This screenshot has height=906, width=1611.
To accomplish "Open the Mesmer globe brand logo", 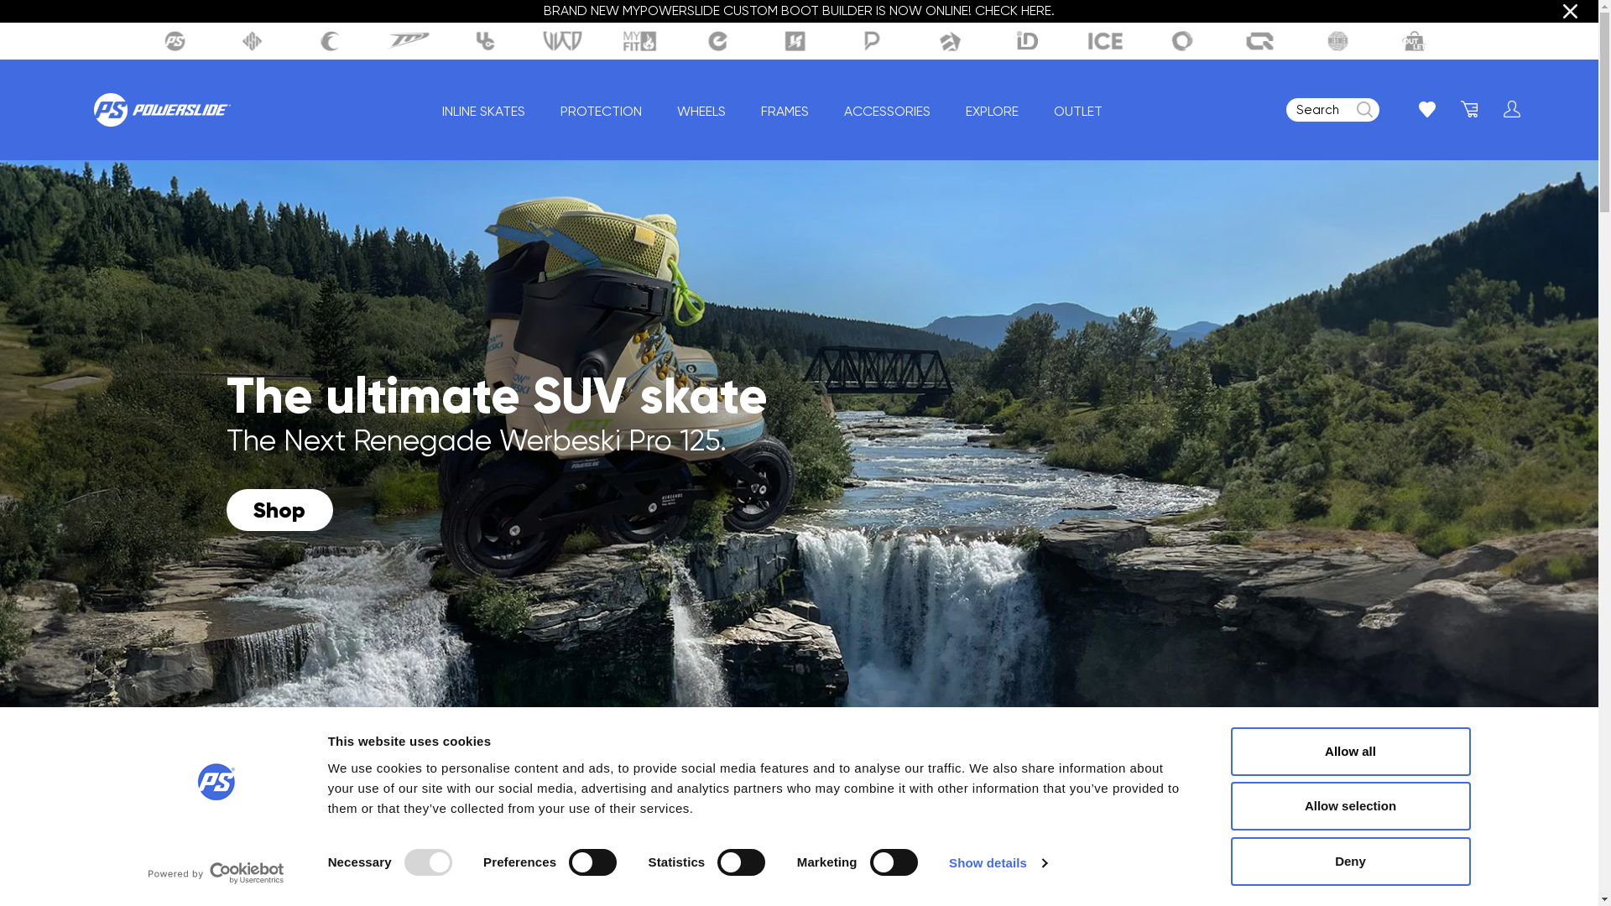I will pyautogui.click(x=1337, y=41).
